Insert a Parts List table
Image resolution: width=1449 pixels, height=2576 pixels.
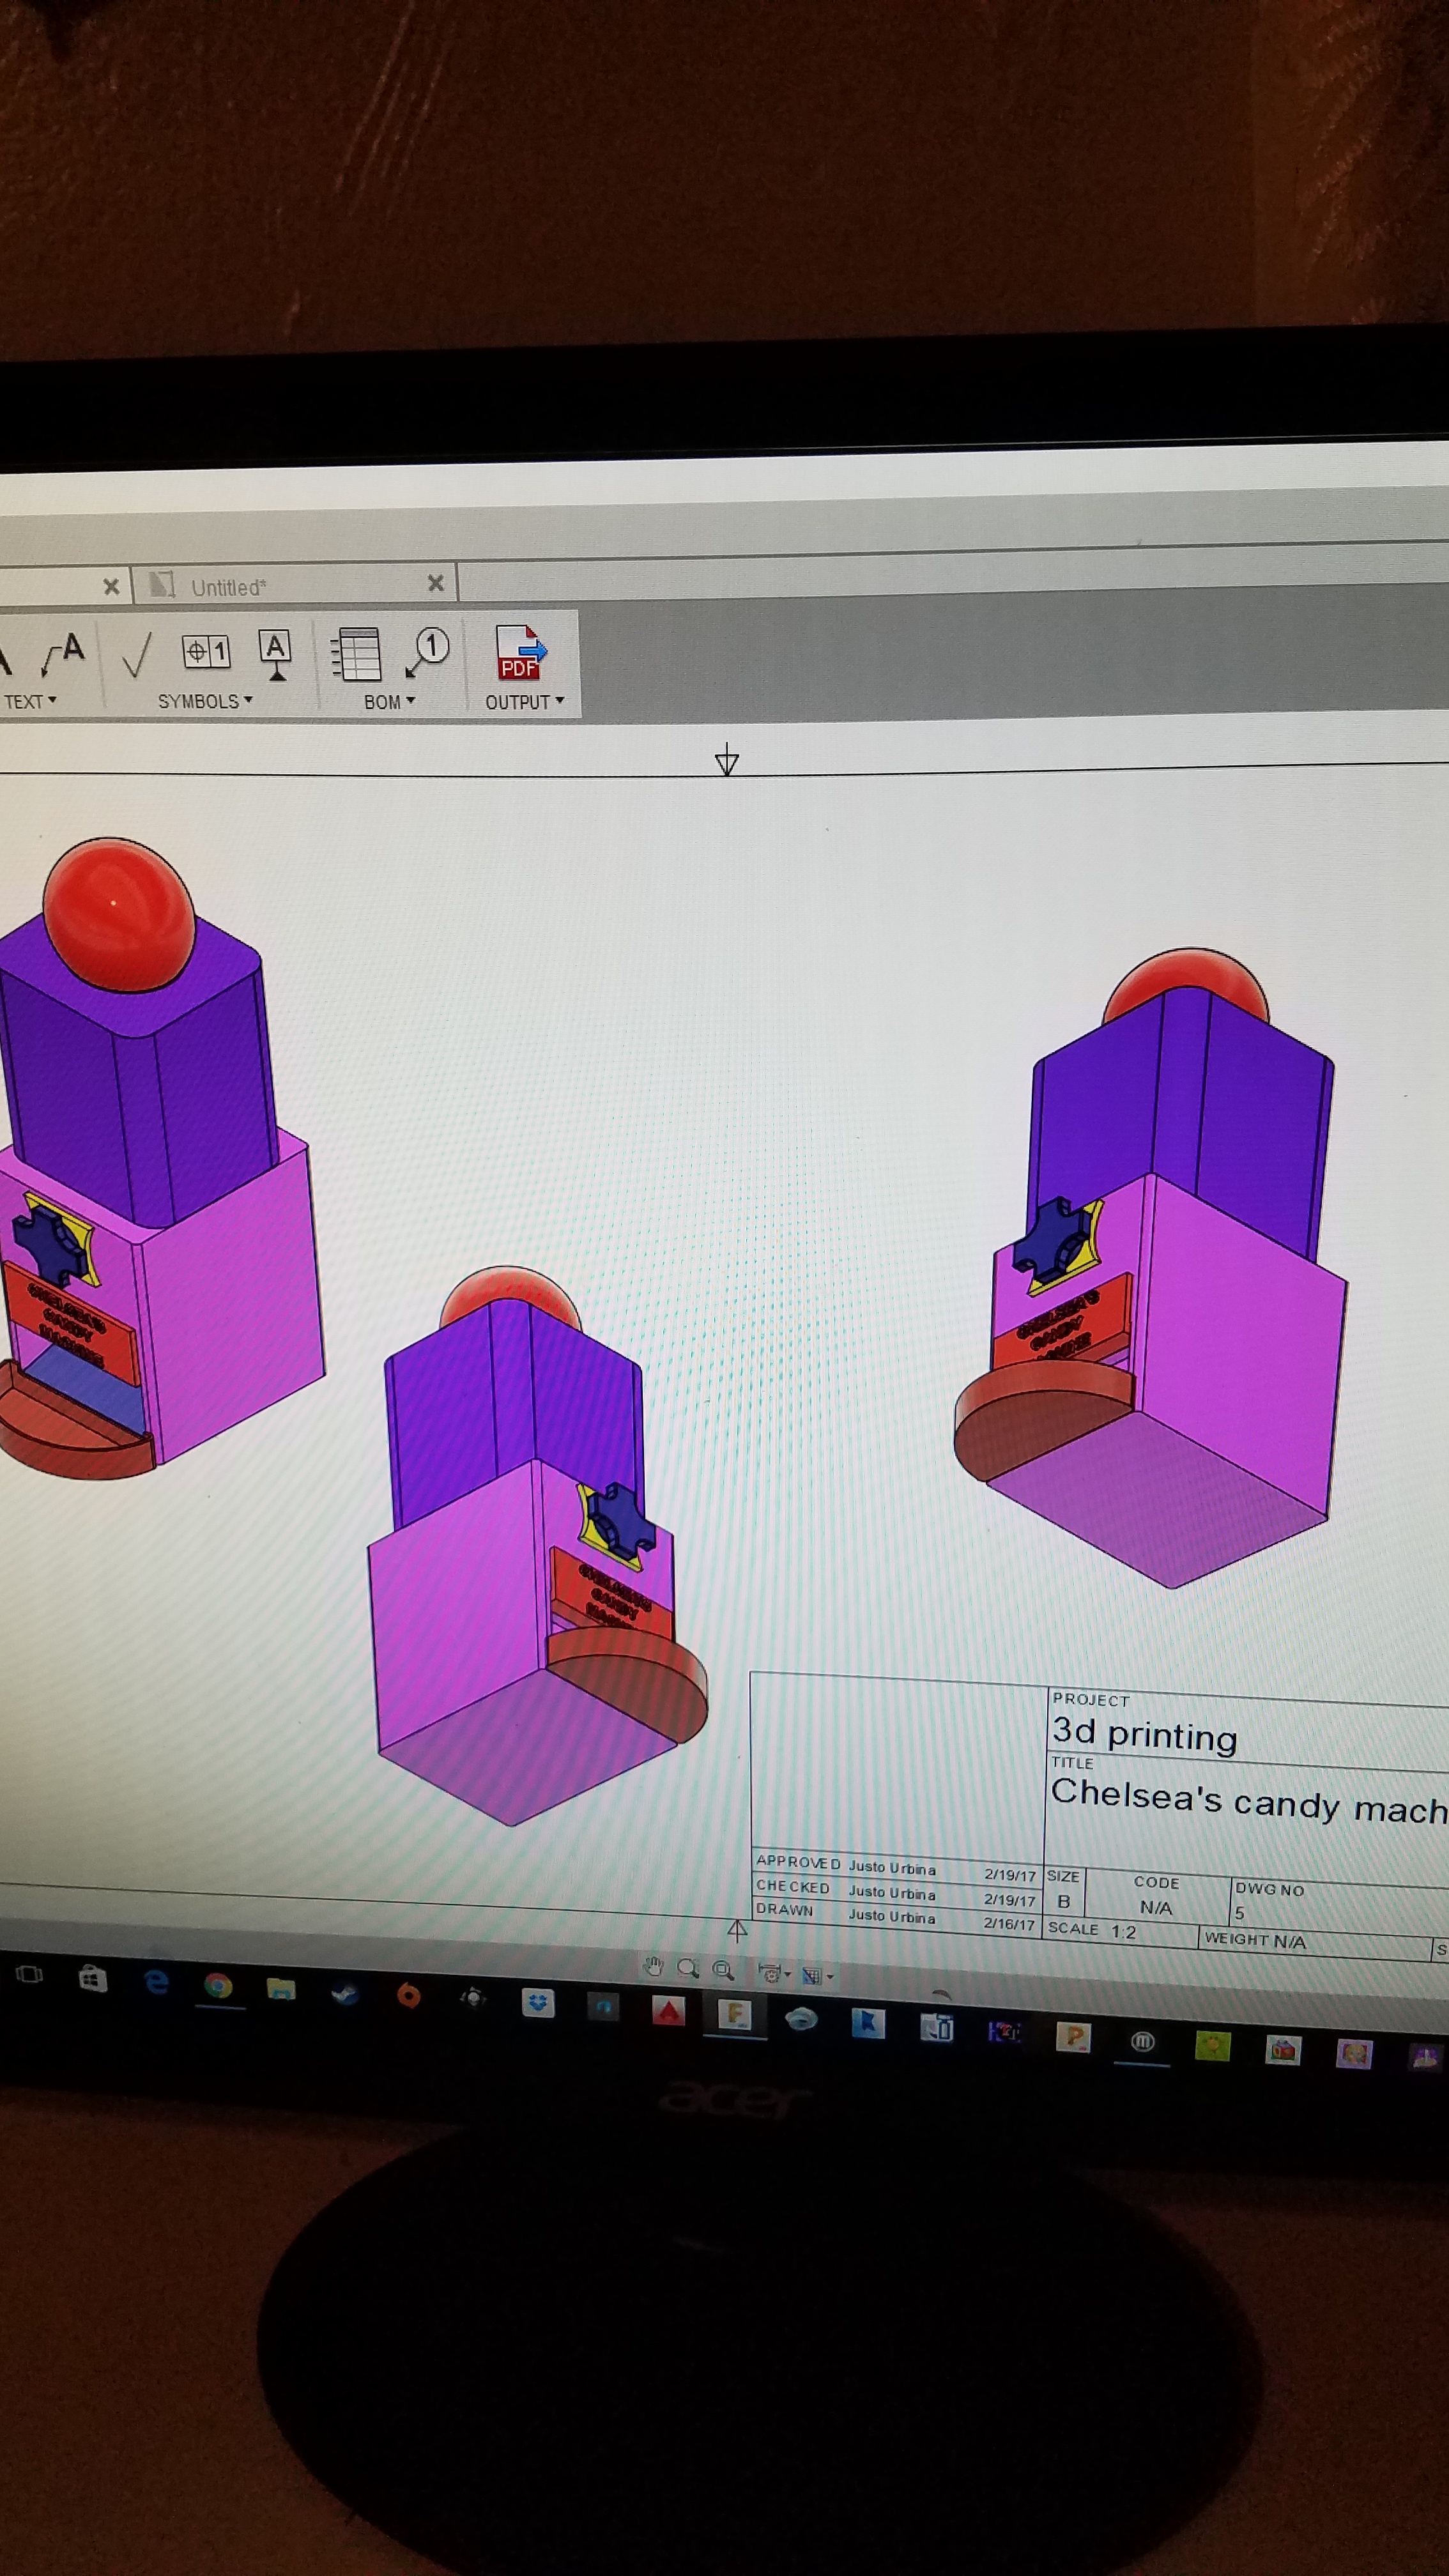356,654
